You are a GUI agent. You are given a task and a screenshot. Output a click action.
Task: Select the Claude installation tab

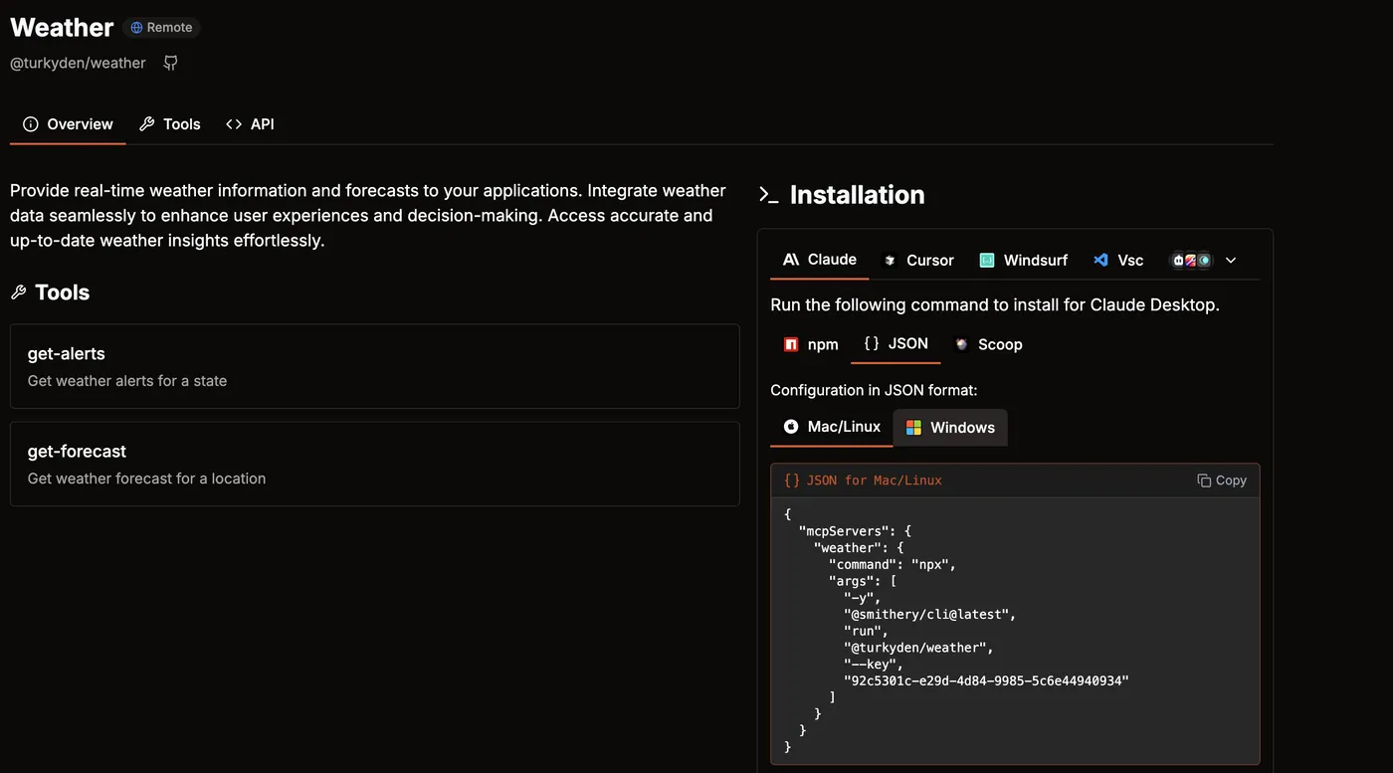pos(820,260)
